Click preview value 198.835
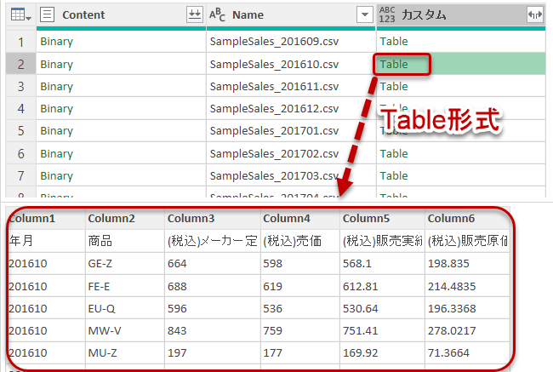The image size is (553, 372). click(x=467, y=264)
